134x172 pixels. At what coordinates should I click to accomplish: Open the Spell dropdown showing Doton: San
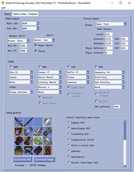click(44, 40)
